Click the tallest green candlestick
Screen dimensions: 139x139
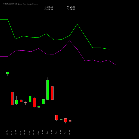[x=48, y=90]
